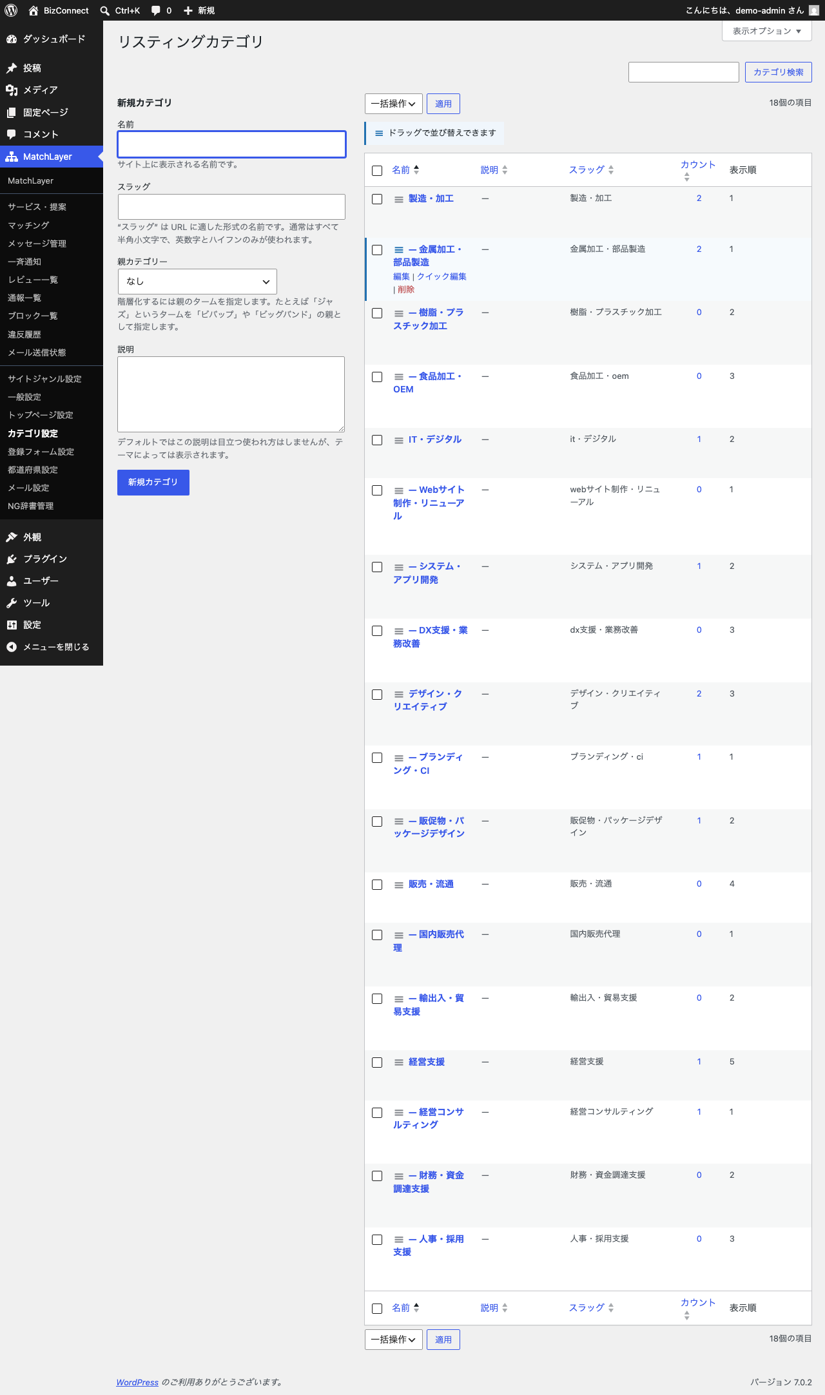This screenshot has height=1395, width=825.
Task: Open the 親カテゴリー parent dropdown
Action: pos(197,282)
